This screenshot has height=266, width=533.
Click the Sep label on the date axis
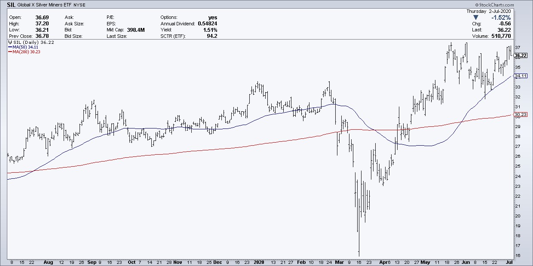click(x=91, y=262)
